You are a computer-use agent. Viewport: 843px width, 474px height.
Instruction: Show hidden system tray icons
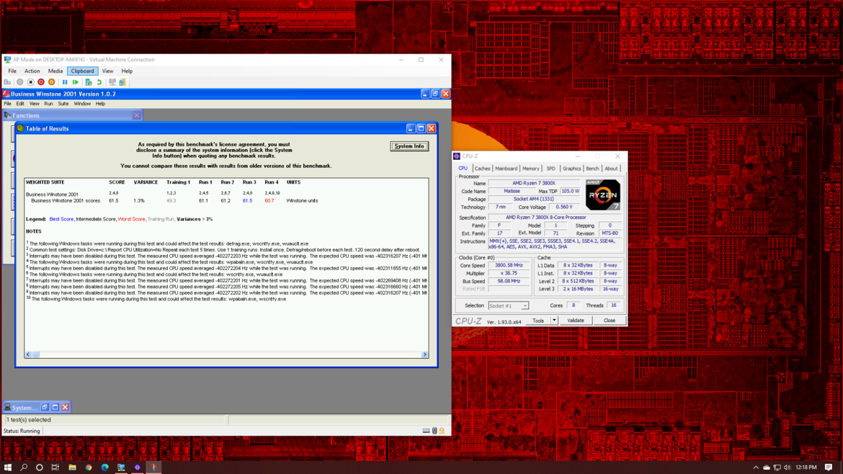click(x=756, y=468)
